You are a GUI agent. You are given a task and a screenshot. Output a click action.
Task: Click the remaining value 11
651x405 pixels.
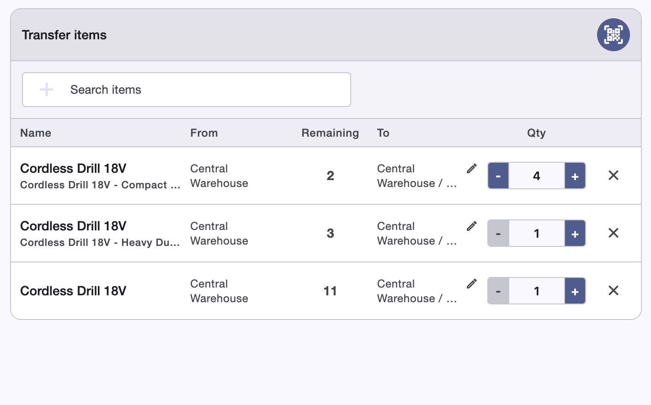[330, 291]
